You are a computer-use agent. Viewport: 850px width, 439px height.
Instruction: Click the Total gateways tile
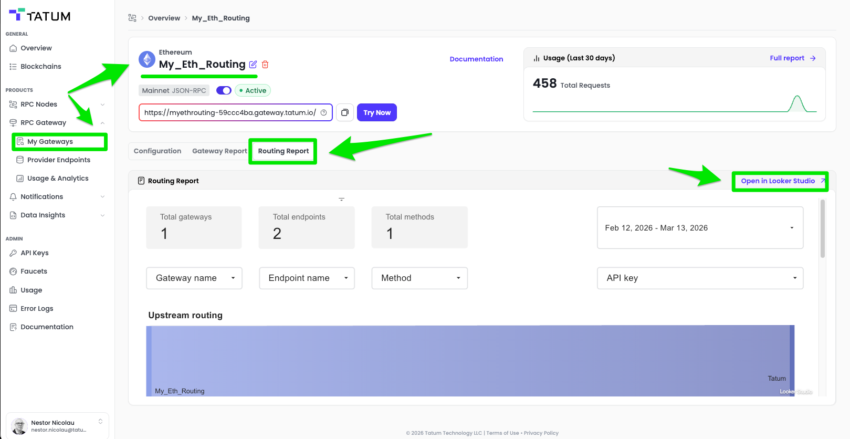[x=194, y=227]
